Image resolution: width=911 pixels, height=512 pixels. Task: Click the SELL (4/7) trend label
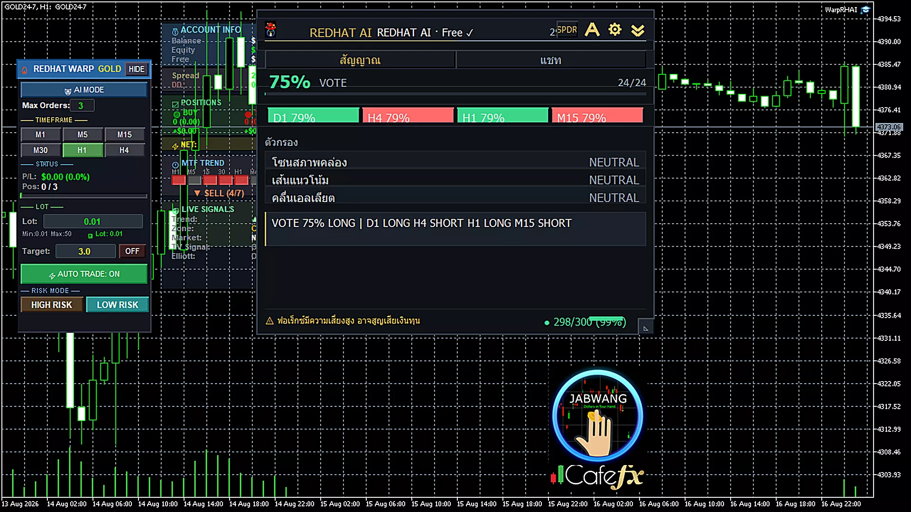(220, 193)
